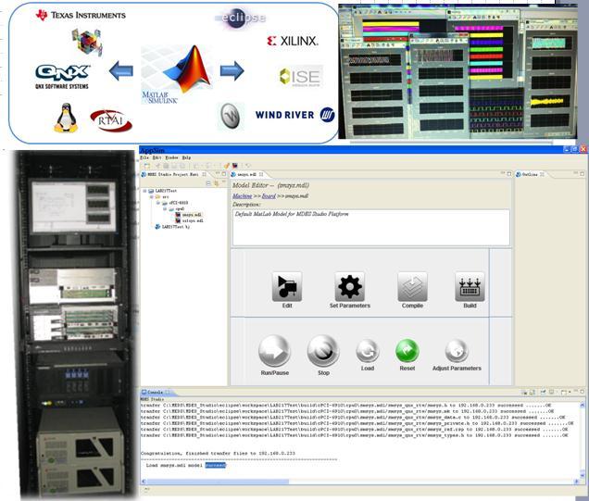589x501 pixels.
Task: Click the Xilinx ISE logo
Action: click(301, 76)
